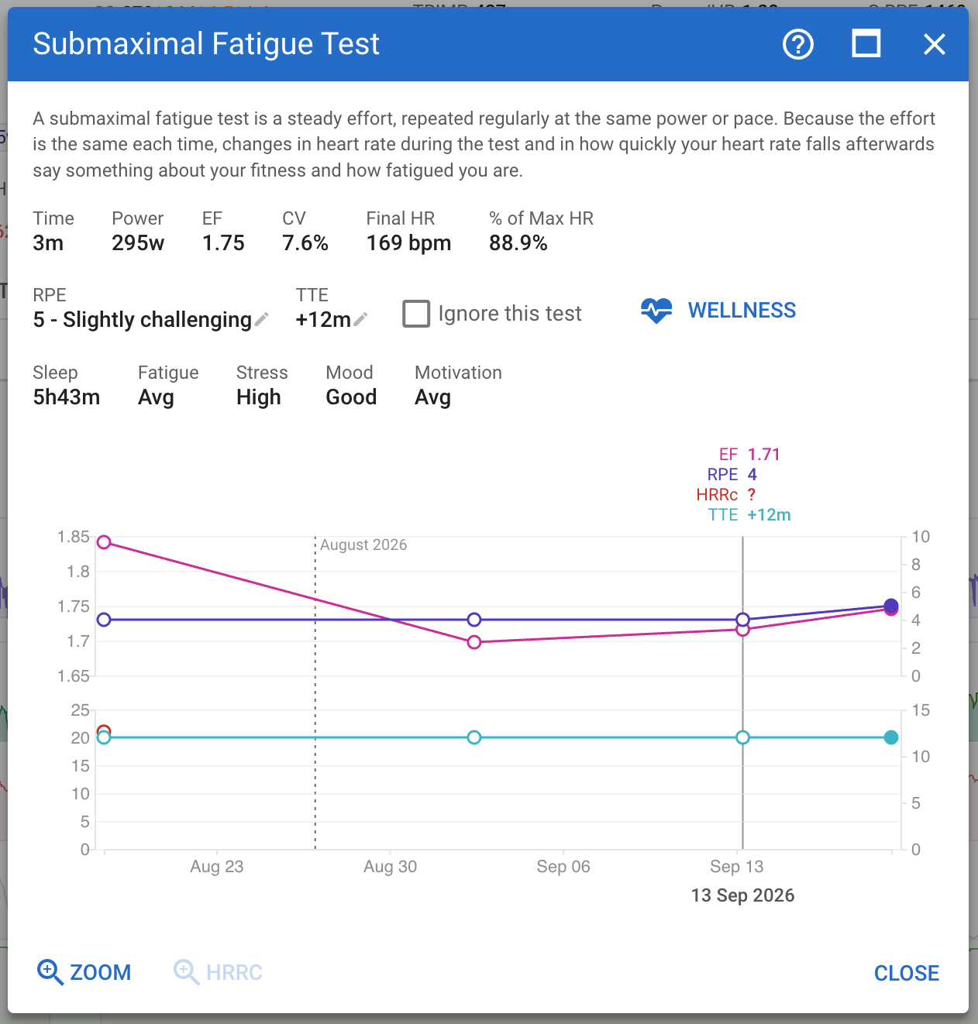
Task: Click the Stress High value
Action: tap(258, 397)
